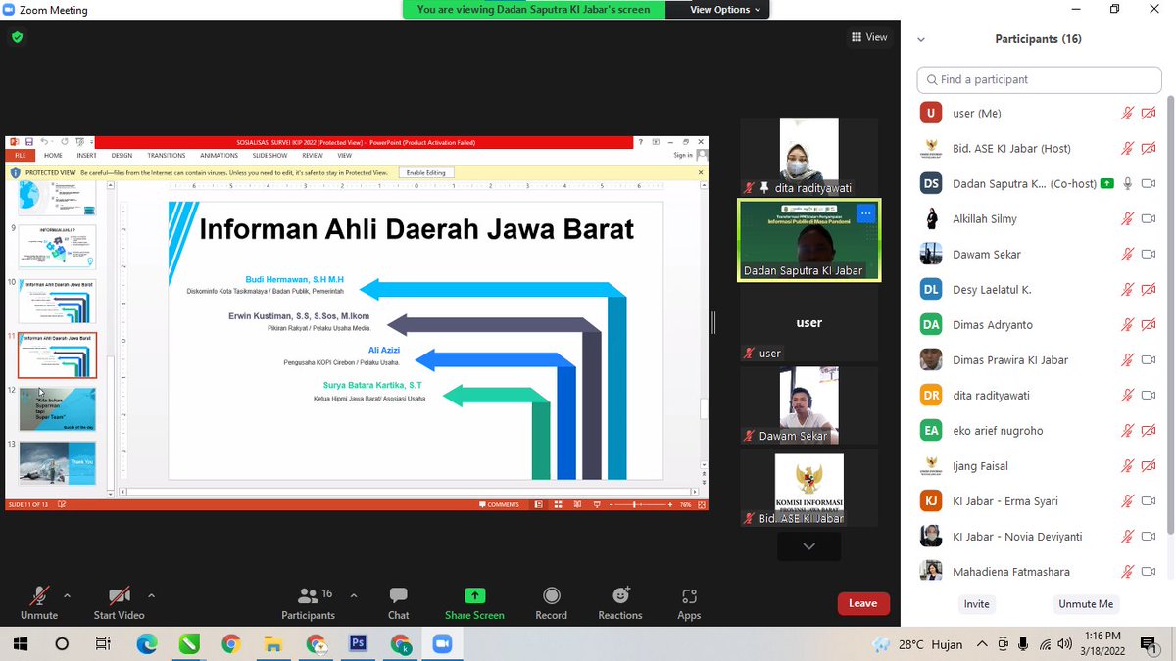Click zoom in plus on PowerPoint slider
This screenshot has height=661, width=1176.
click(x=671, y=504)
